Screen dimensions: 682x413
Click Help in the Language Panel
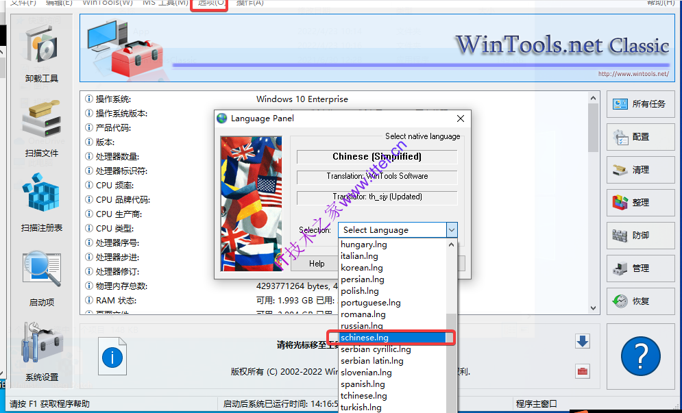tap(316, 264)
